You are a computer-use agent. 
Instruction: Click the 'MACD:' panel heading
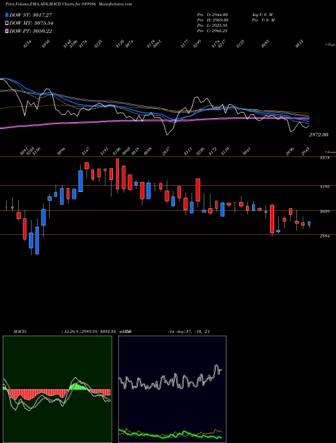pyautogui.click(x=19, y=332)
